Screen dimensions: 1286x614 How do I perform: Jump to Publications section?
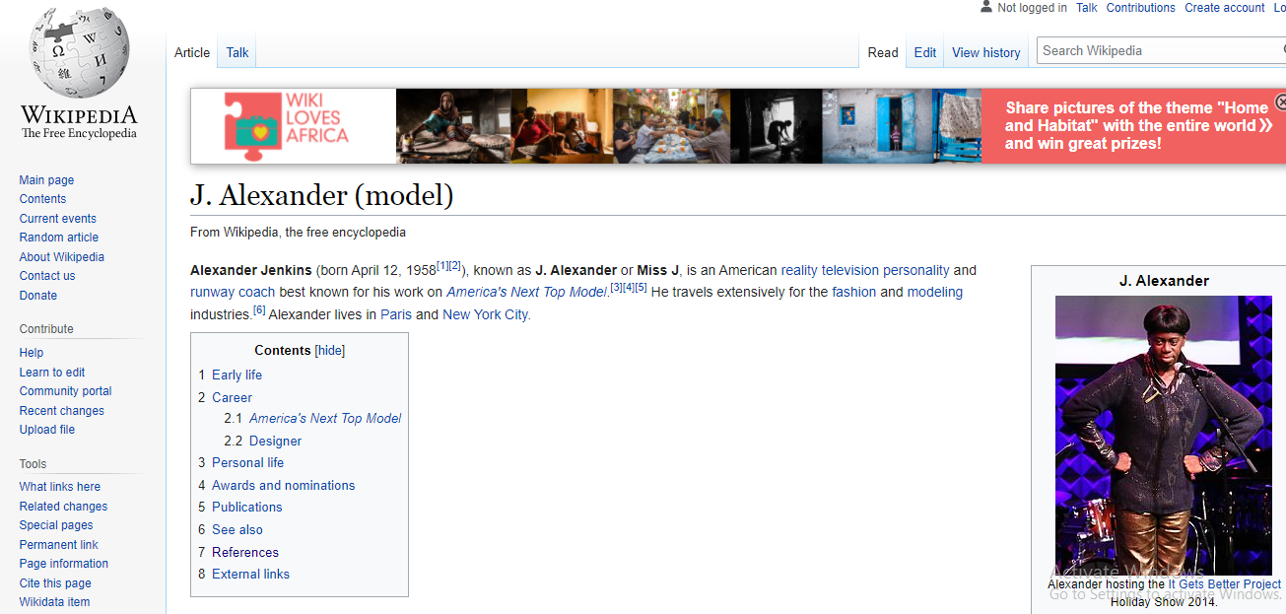(x=246, y=508)
